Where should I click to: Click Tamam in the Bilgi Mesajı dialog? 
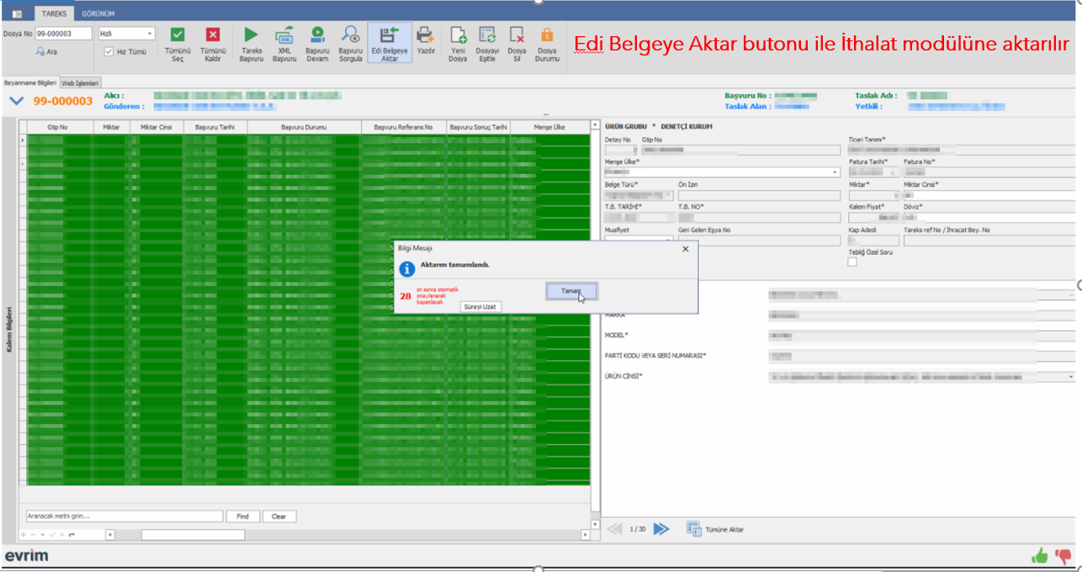click(571, 291)
